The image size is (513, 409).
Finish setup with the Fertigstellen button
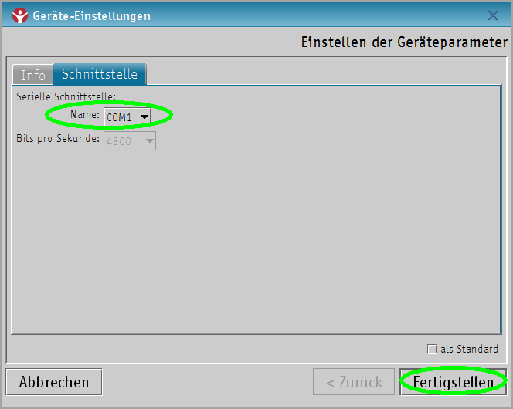tap(454, 382)
